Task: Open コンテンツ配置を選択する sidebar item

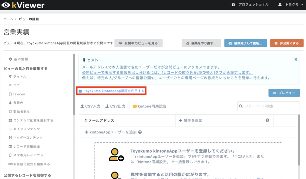Action: pos(31,120)
